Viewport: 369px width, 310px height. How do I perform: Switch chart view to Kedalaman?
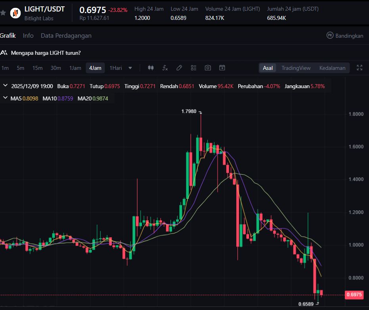coord(332,68)
